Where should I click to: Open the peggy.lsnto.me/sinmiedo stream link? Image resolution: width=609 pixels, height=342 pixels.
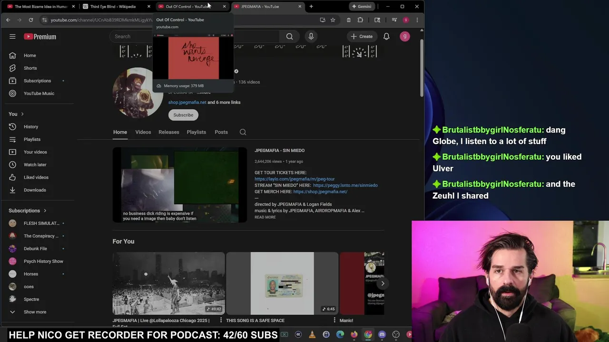tap(345, 185)
